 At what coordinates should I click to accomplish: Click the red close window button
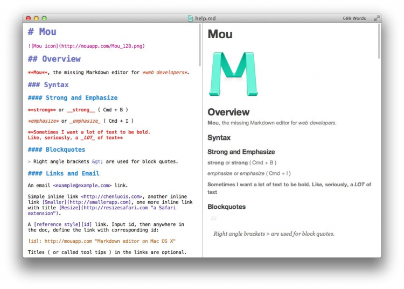pos(29,18)
